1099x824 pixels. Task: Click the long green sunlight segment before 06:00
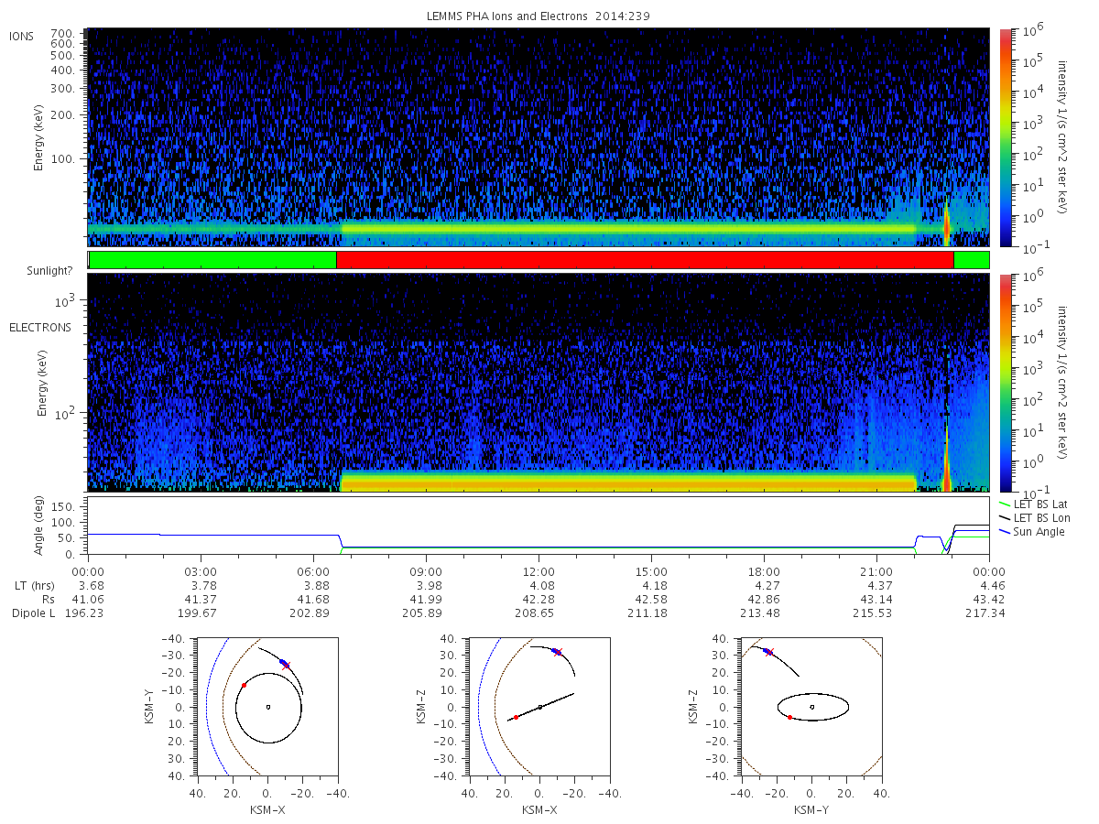tap(212, 260)
